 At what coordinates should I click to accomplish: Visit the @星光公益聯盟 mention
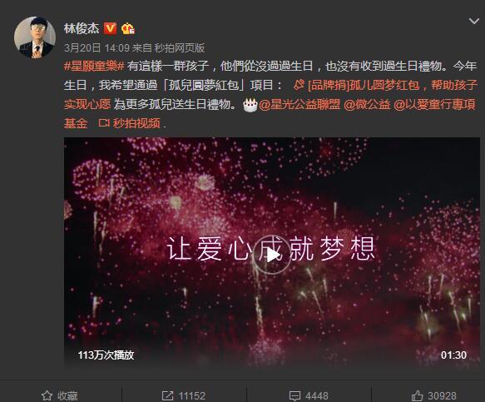pyautogui.click(x=299, y=105)
